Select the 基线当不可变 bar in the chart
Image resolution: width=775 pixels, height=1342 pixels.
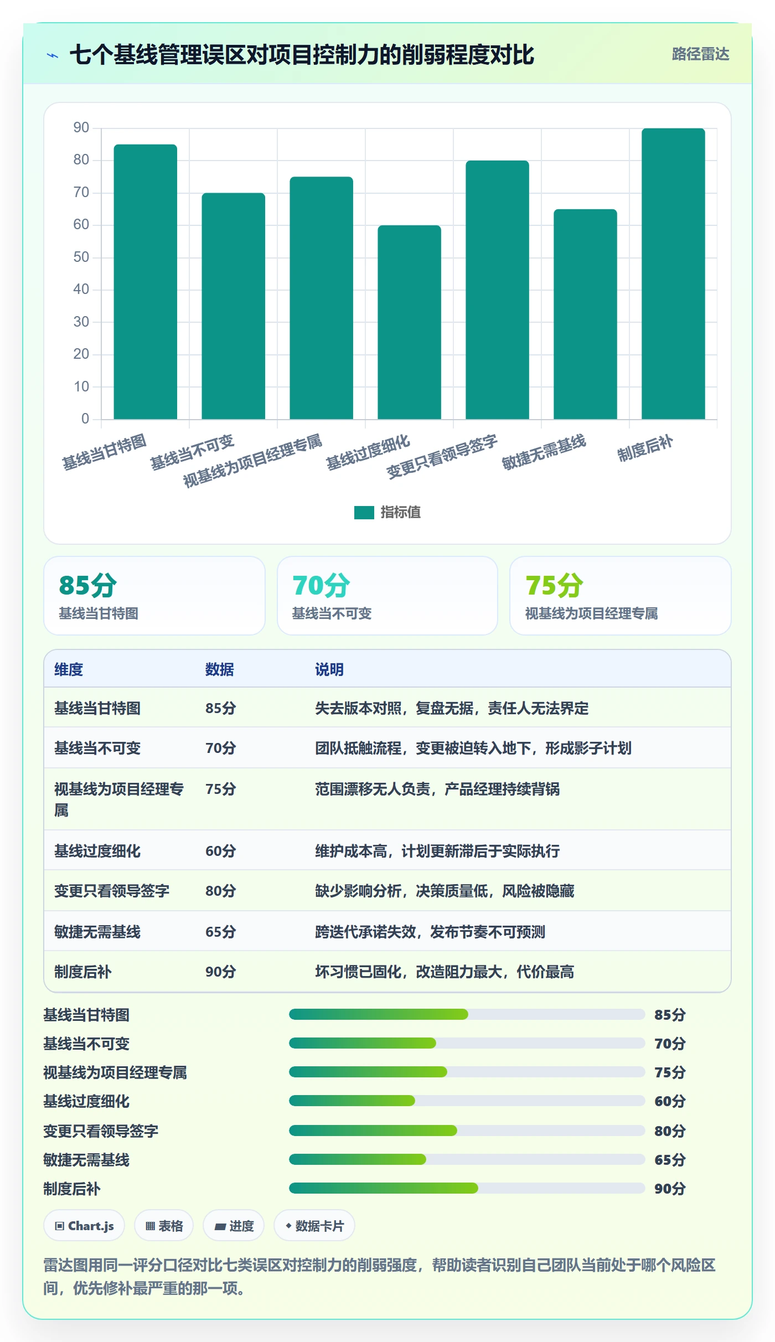(x=233, y=306)
